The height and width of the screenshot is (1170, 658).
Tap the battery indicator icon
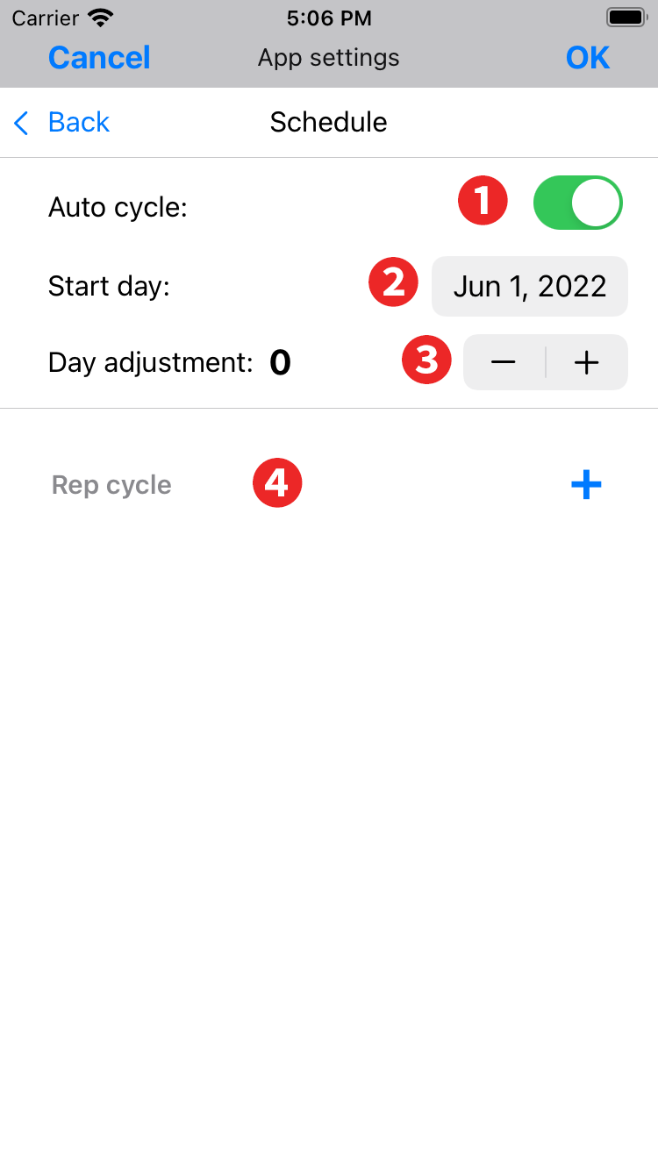pyautogui.click(x=626, y=18)
